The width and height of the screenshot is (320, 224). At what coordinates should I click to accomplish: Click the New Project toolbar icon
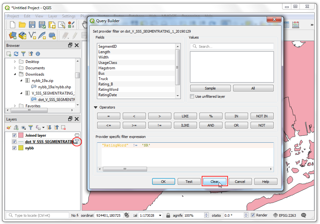[x=12, y=25]
